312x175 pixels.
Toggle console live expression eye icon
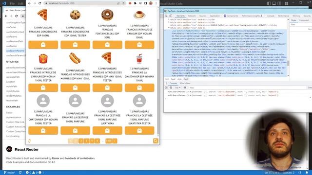185,87
